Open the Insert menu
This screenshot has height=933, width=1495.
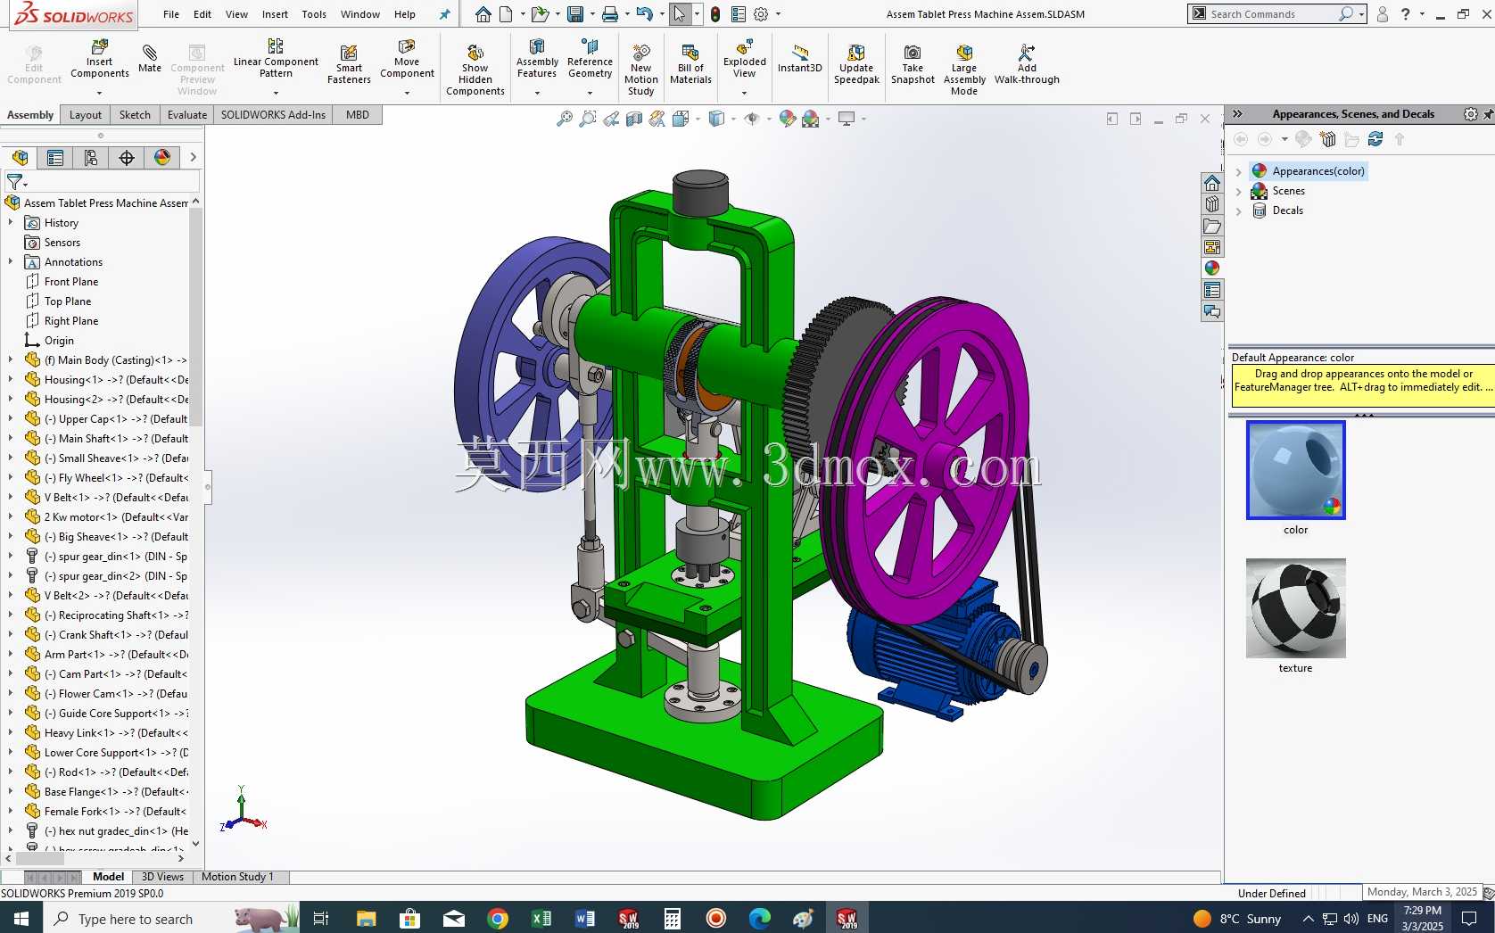pyautogui.click(x=275, y=14)
